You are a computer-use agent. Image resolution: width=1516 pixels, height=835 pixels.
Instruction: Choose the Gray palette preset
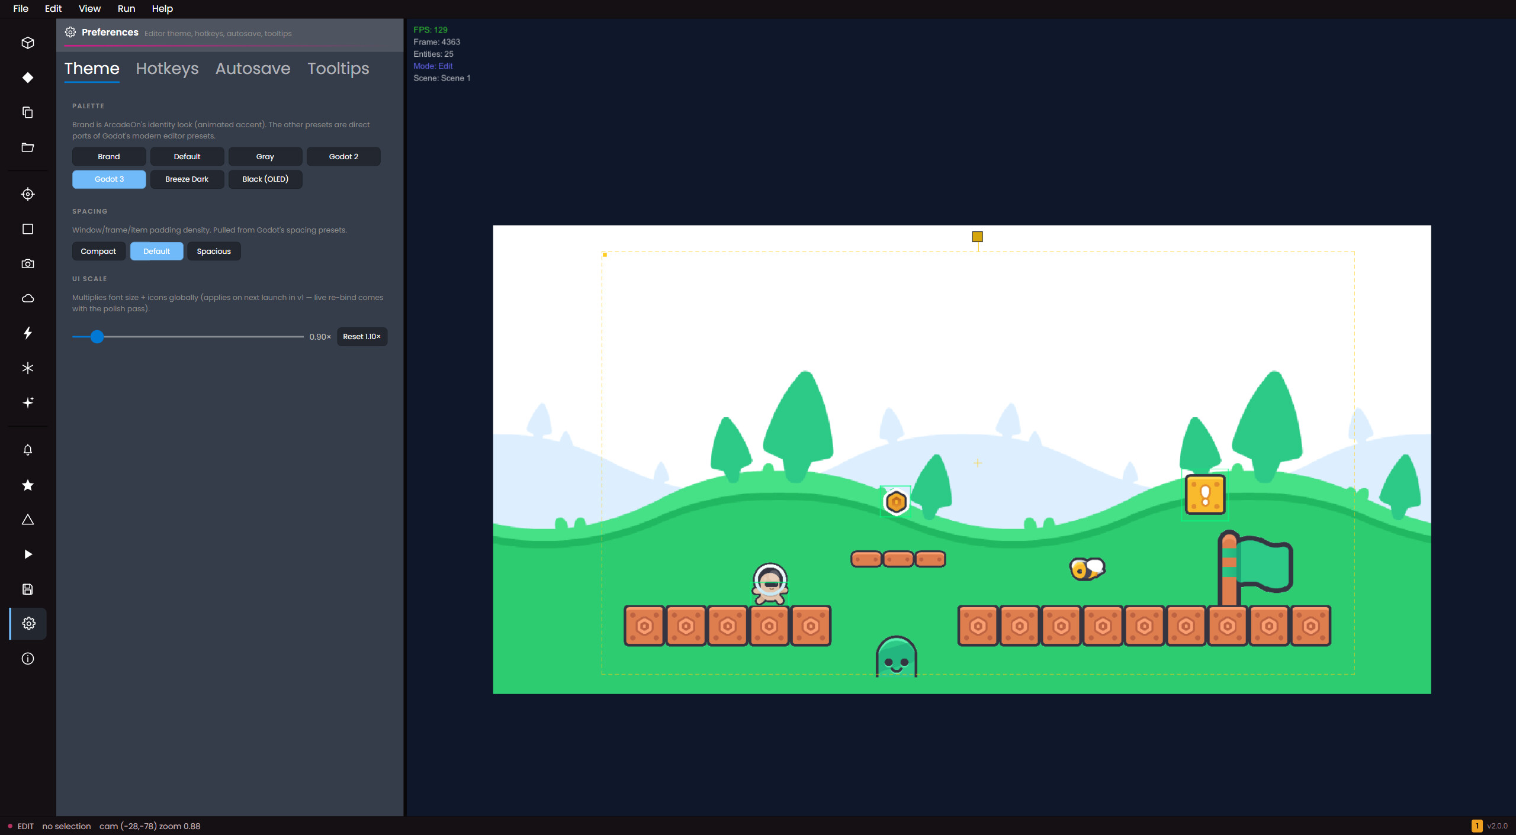[265, 156]
